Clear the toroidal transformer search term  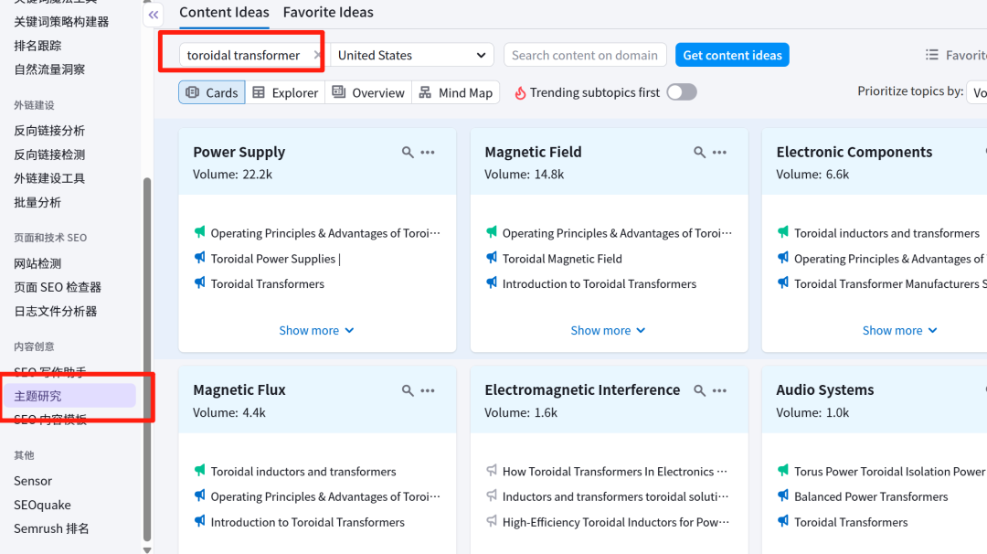pyautogui.click(x=316, y=55)
